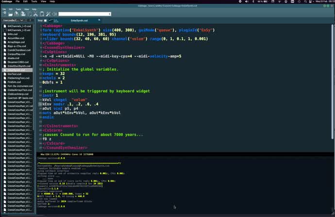Viewport: 335px width, 217px height.
Task: Select AccumRev.csd in the file list
Action: pyautogui.click(x=17, y=38)
